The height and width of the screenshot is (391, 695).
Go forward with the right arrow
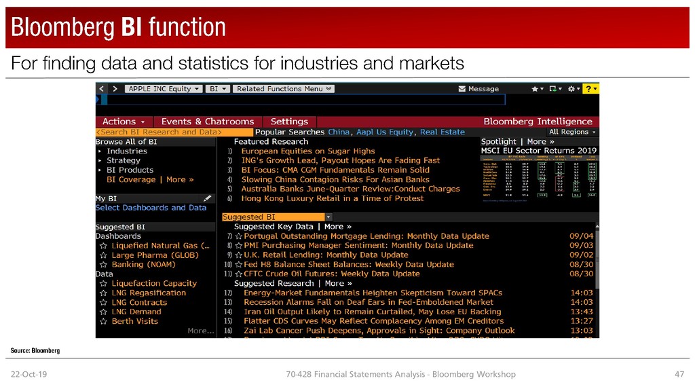click(x=115, y=89)
